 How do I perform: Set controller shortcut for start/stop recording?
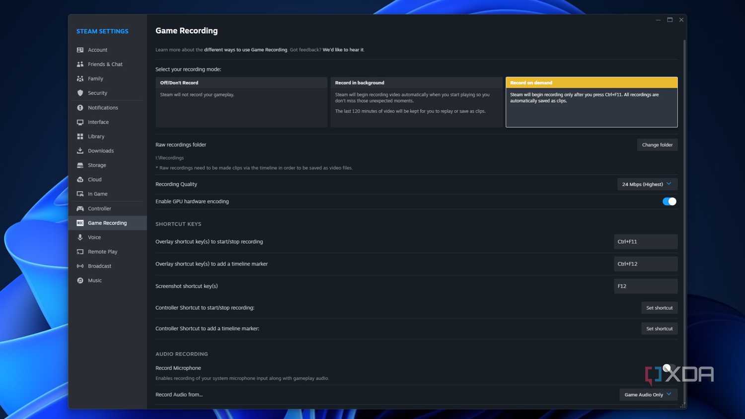(659, 308)
